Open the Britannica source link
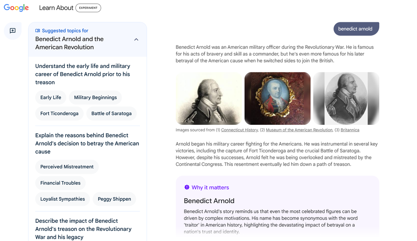Screen dimensions: 417x241 coord(350,130)
